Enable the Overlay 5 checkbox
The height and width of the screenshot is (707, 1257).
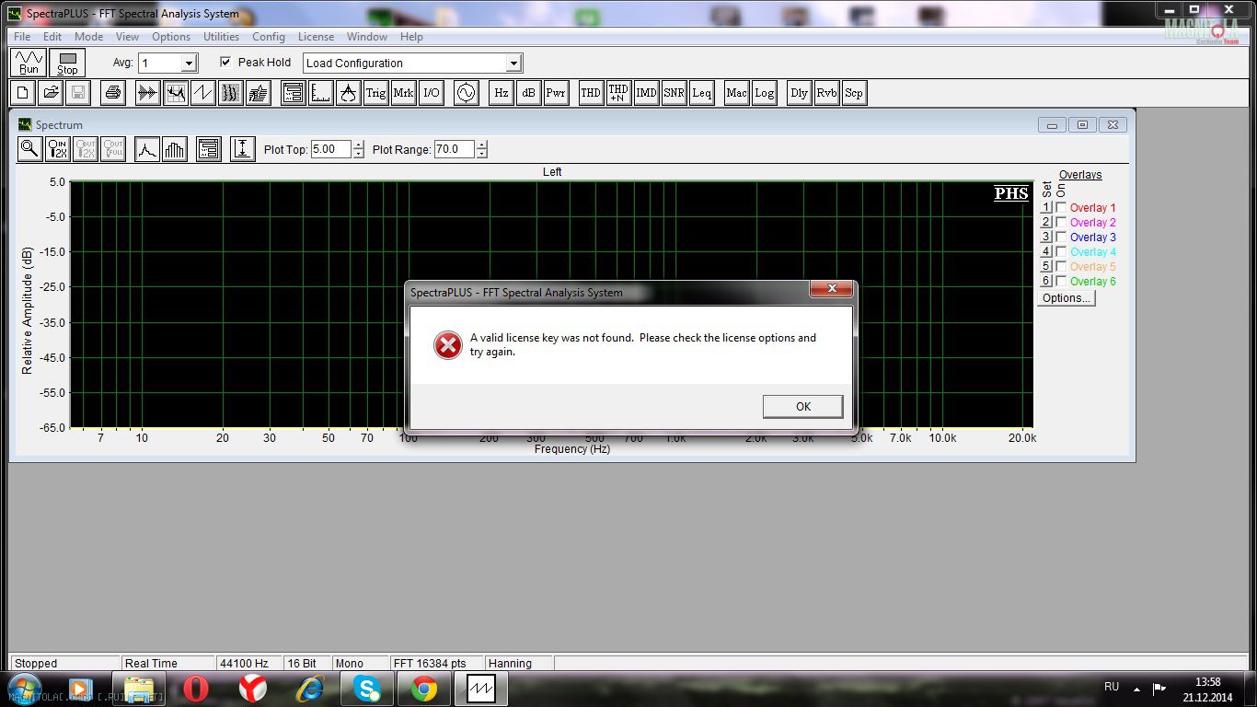click(x=1061, y=267)
